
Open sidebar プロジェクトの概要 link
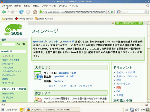pyautogui.click(x=11, y=60)
